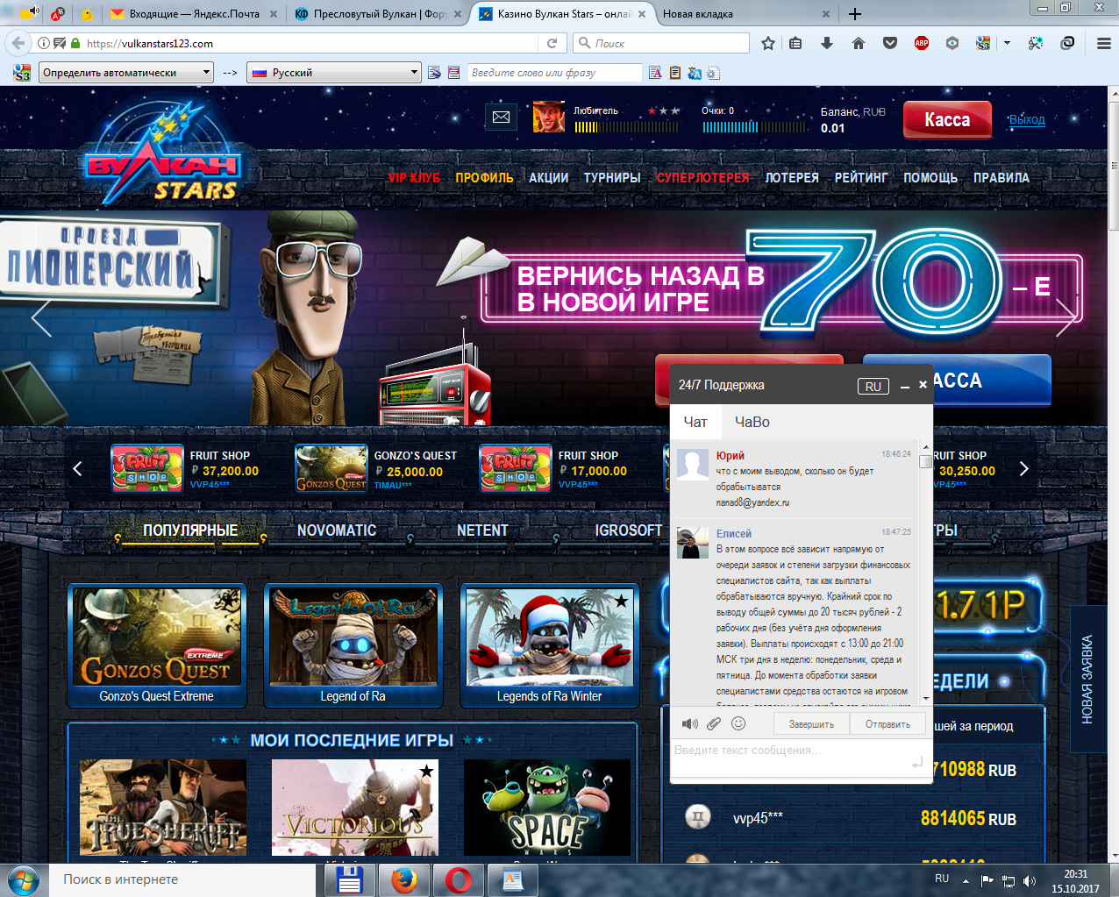Open the СУПЕРЛОТЕРЕЯ menu item
Screen dimensions: 1119x897
pyautogui.click(x=703, y=178)
